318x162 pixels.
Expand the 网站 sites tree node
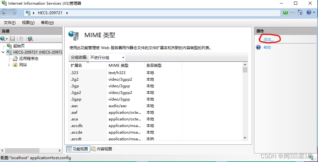tap(9, 65)
